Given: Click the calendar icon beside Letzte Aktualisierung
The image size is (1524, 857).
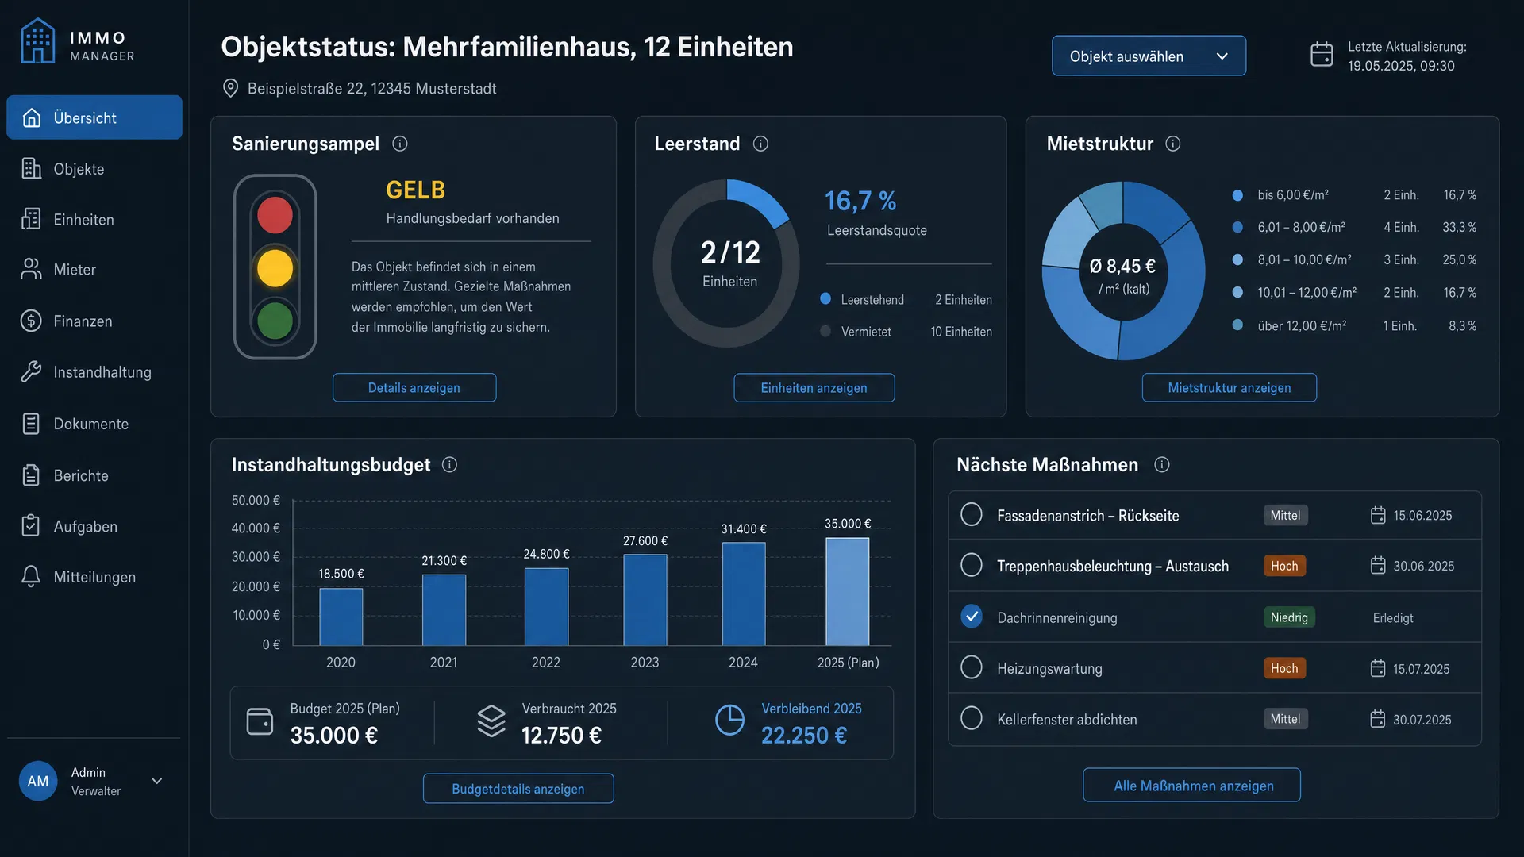Looking at the screenshot, I should (1322, 55).
